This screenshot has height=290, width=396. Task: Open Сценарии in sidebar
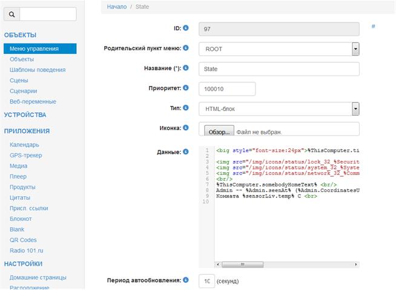click(x=24, y=91)
